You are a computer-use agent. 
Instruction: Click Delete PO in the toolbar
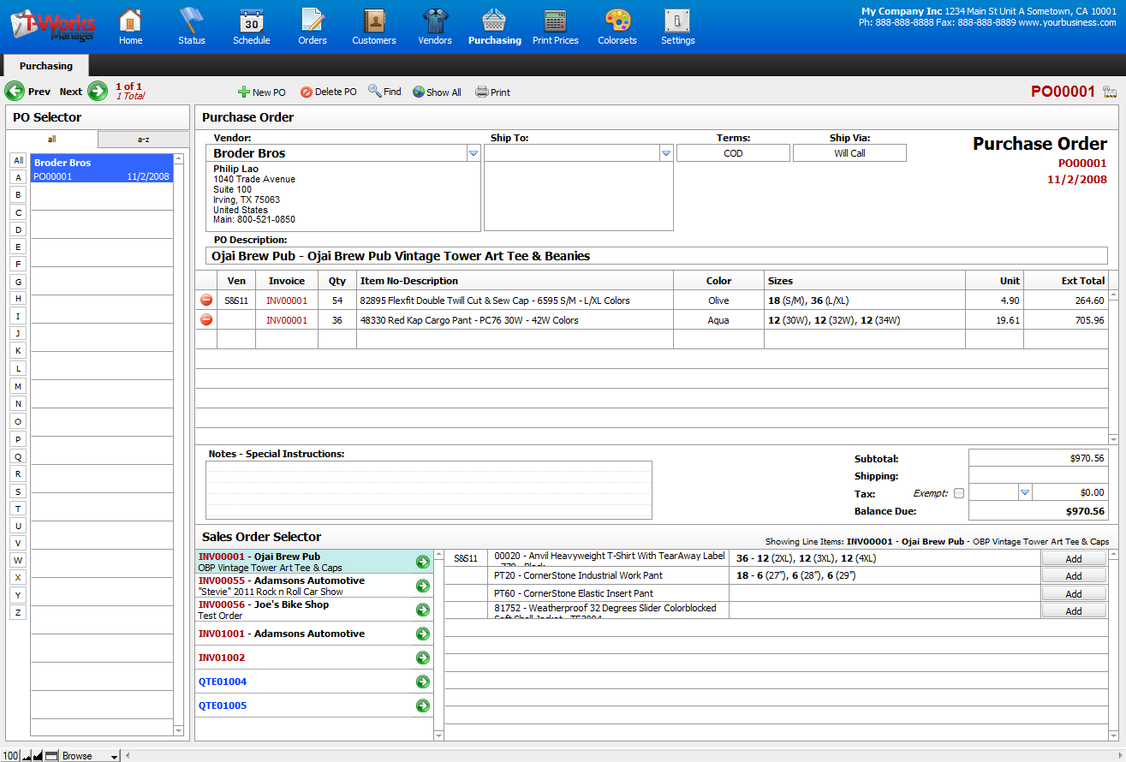click(x=329, y=92)
